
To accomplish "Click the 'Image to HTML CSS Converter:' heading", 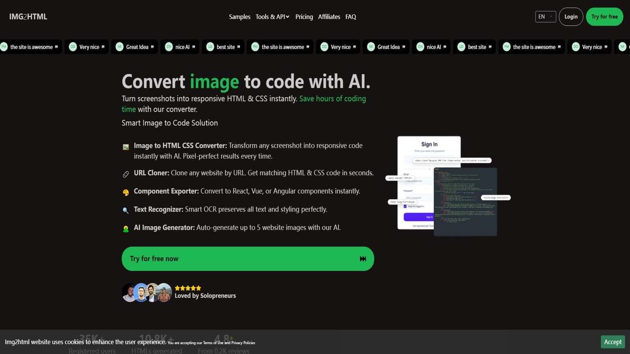I will (181, 146).
